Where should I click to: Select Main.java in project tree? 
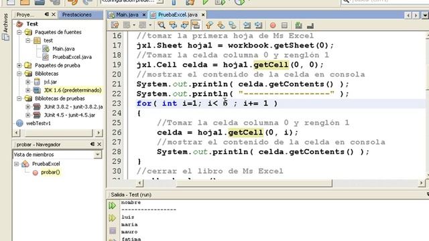pos(63,49)
